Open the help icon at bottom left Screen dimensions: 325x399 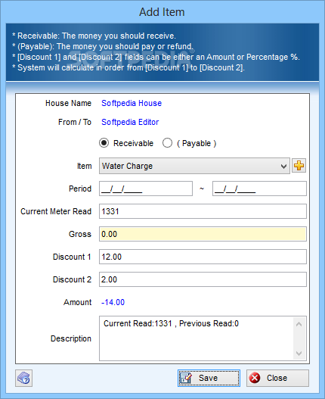coord(23,378)
